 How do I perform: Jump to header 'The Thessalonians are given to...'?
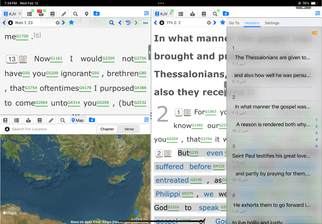tap(272, 58)
